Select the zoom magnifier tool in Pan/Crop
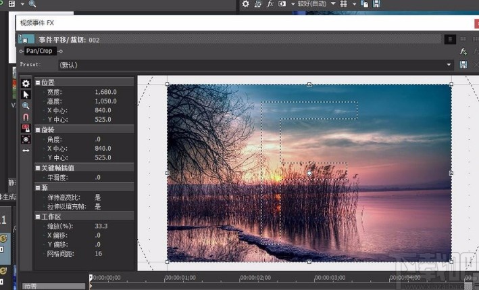 click(26, 106)
